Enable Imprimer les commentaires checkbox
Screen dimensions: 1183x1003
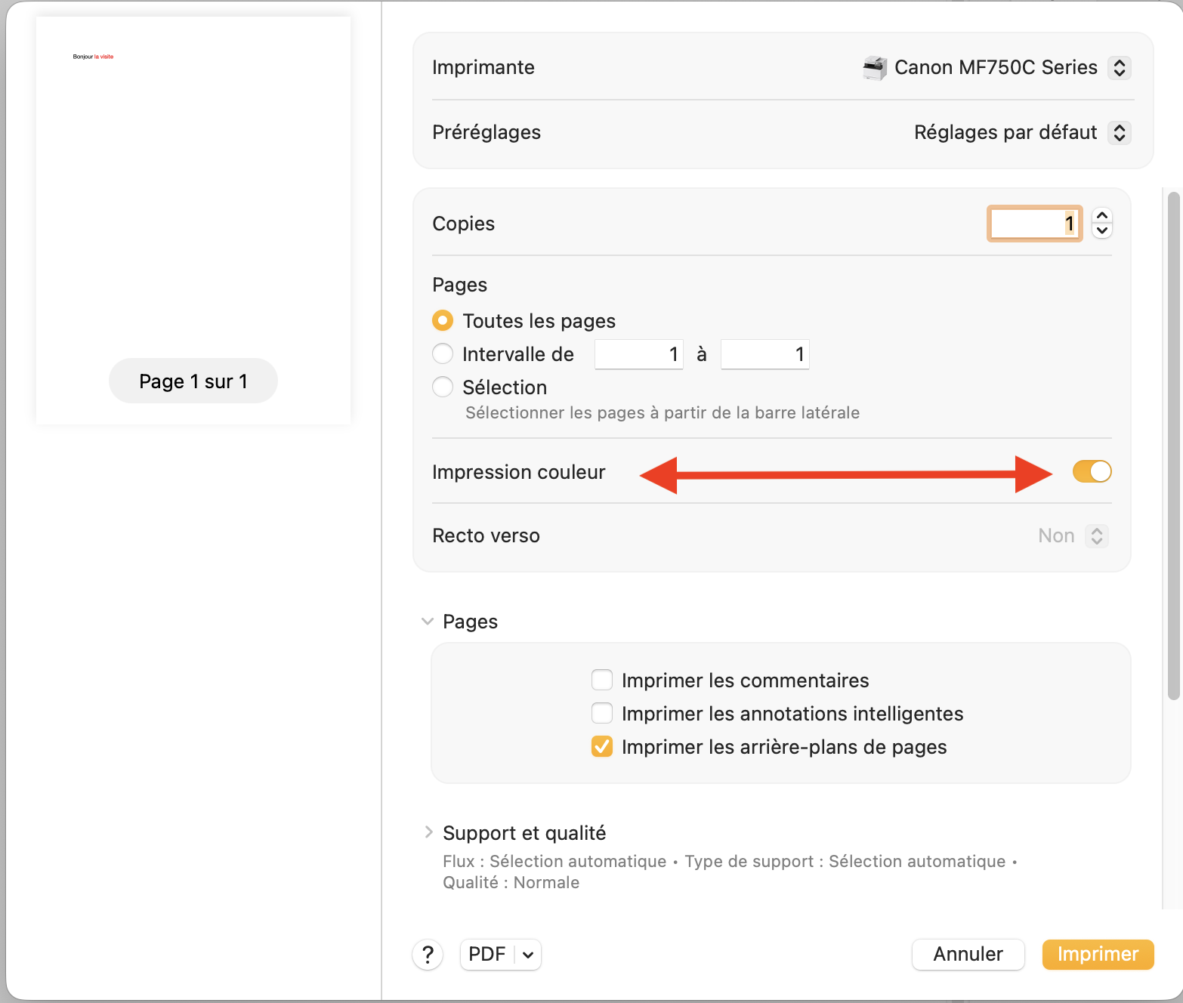602,680
